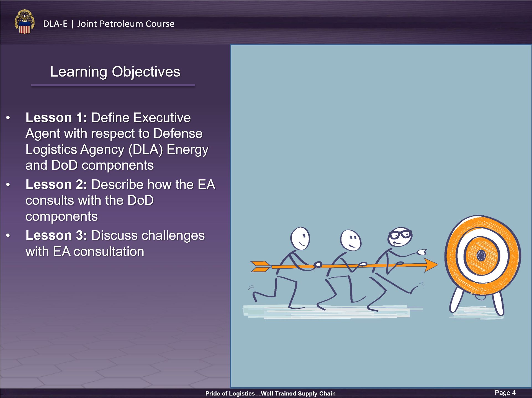Click the dark center of the bullseye
The height and width of the screenshot is (398, 532).
tap(481, 255)
